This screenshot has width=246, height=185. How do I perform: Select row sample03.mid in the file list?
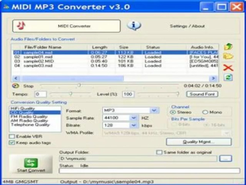115,66
